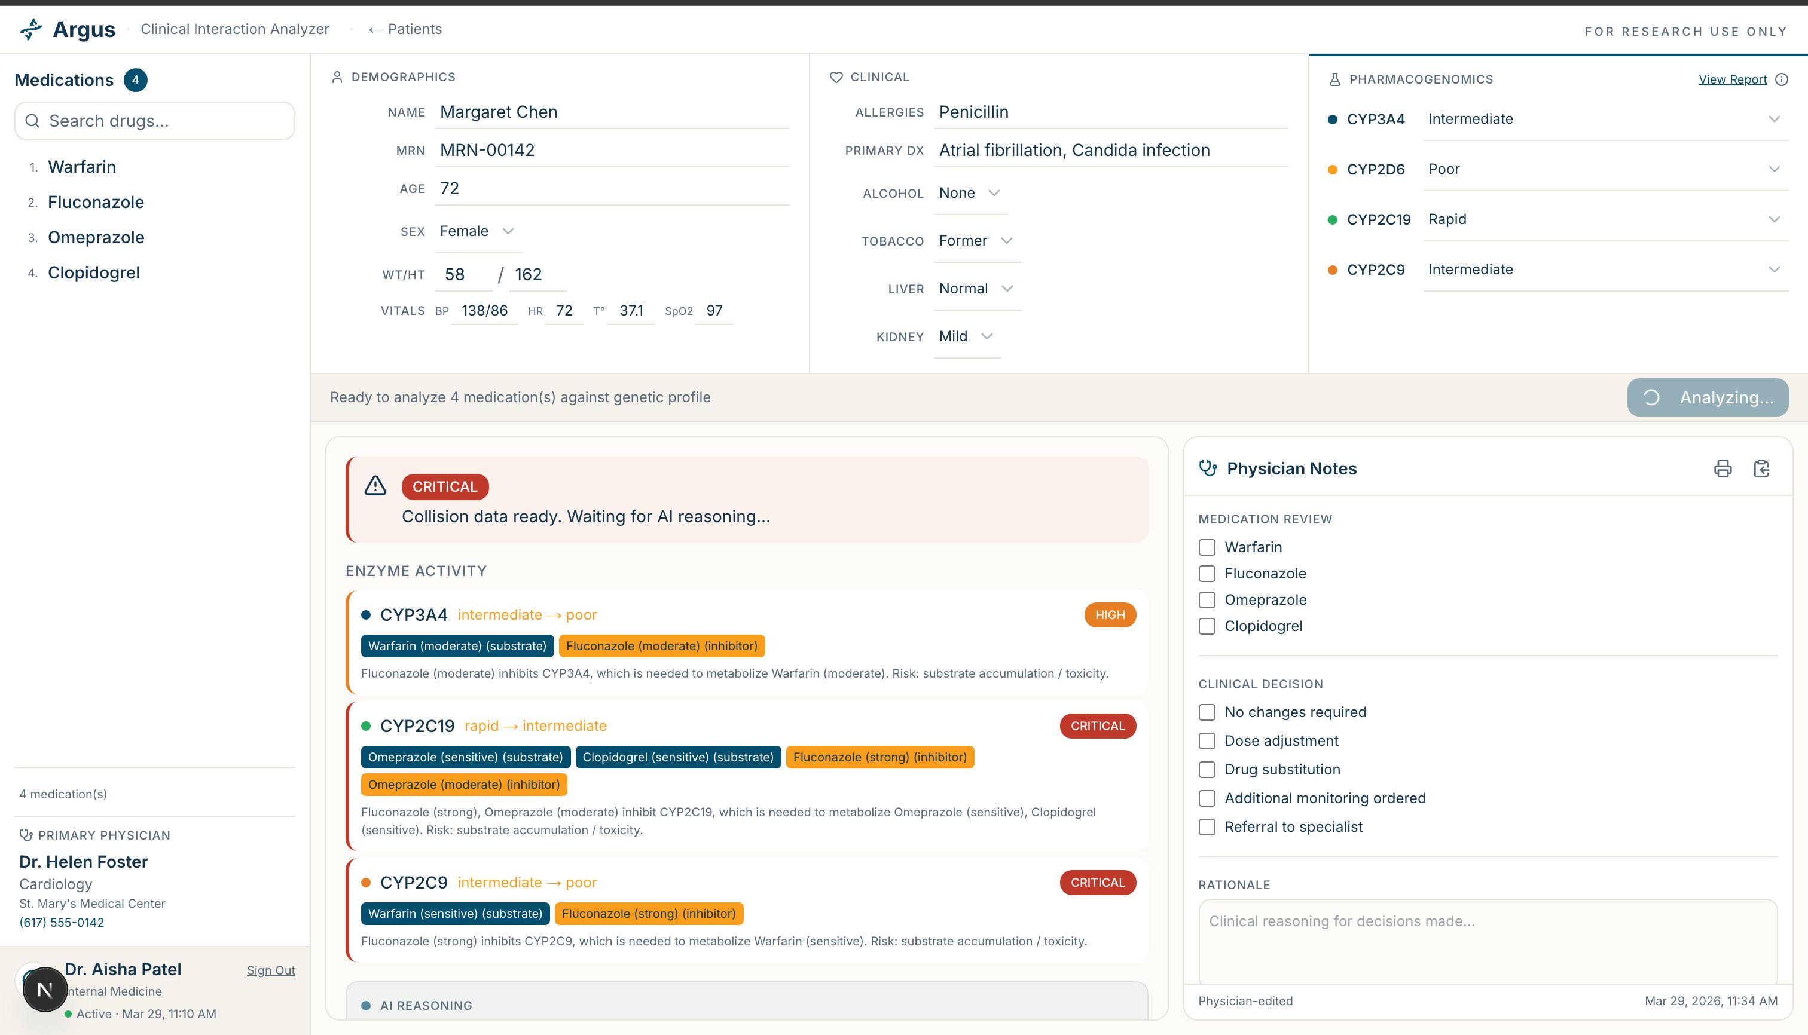The height and width of the screenshot is (1035, 1808).
Task: Click the magnifier icon in drug search
Action: point(33,121)
